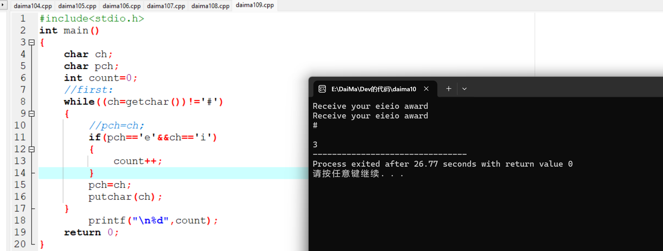Open the daima105.cpp file tab
This screenshot has height=251, width=663.
pyautogui.click(x=77, y=6)
